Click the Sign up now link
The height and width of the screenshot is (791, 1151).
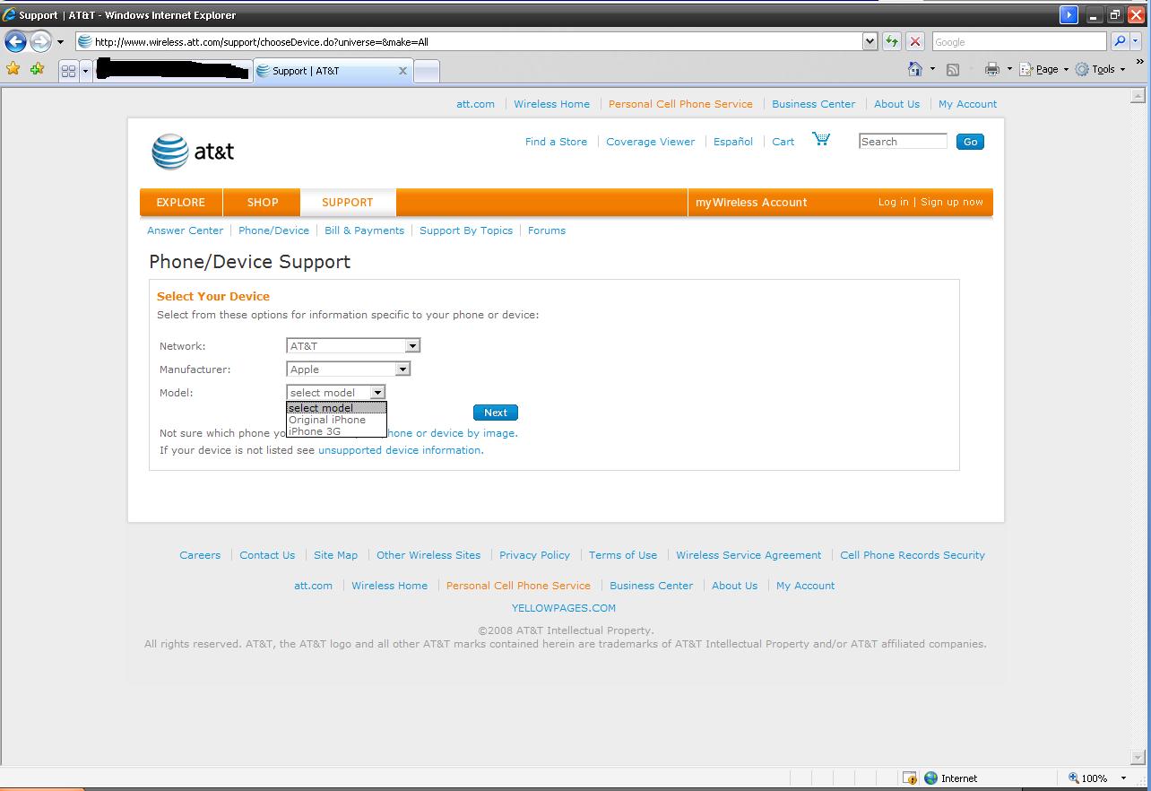click(952, 203)
